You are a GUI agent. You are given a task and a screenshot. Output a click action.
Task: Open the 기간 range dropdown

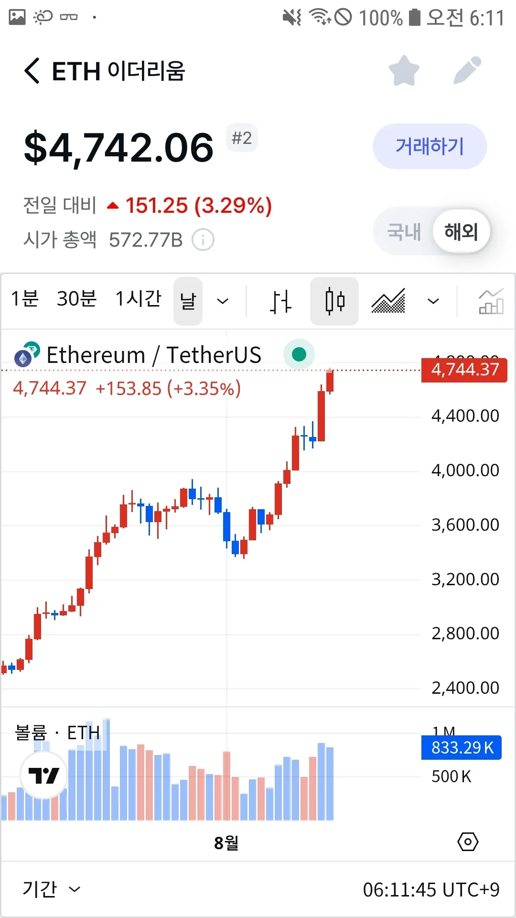pos(51,889)
